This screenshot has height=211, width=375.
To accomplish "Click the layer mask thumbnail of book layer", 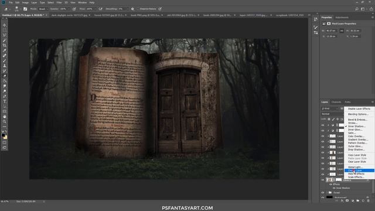I will (339, 180).
